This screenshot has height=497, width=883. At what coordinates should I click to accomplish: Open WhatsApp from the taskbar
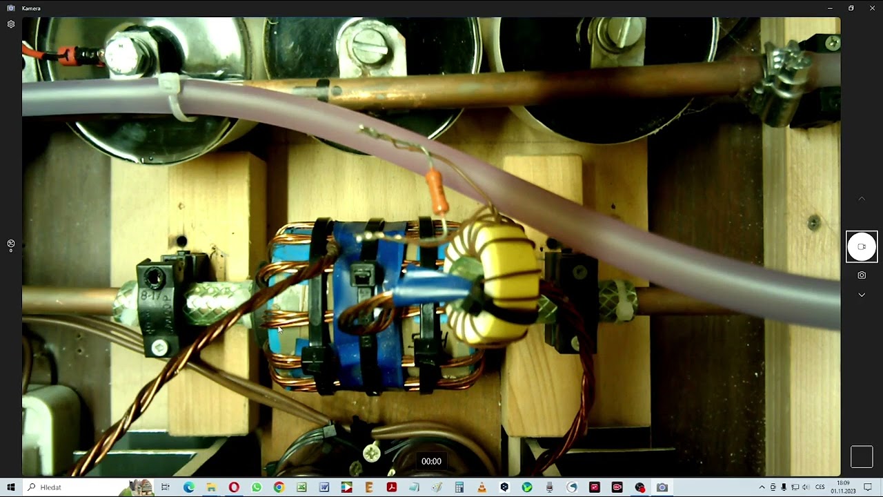(x=257, y=487)
